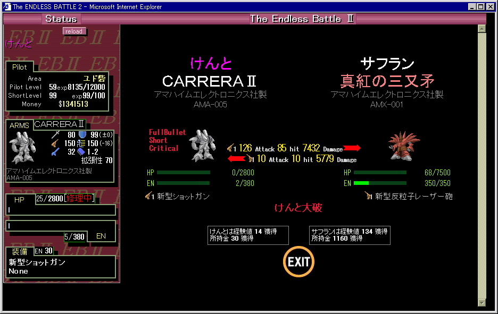Select the ARMS tab label
The height and width of the screenshot is (314, 498).
[19, 125]
